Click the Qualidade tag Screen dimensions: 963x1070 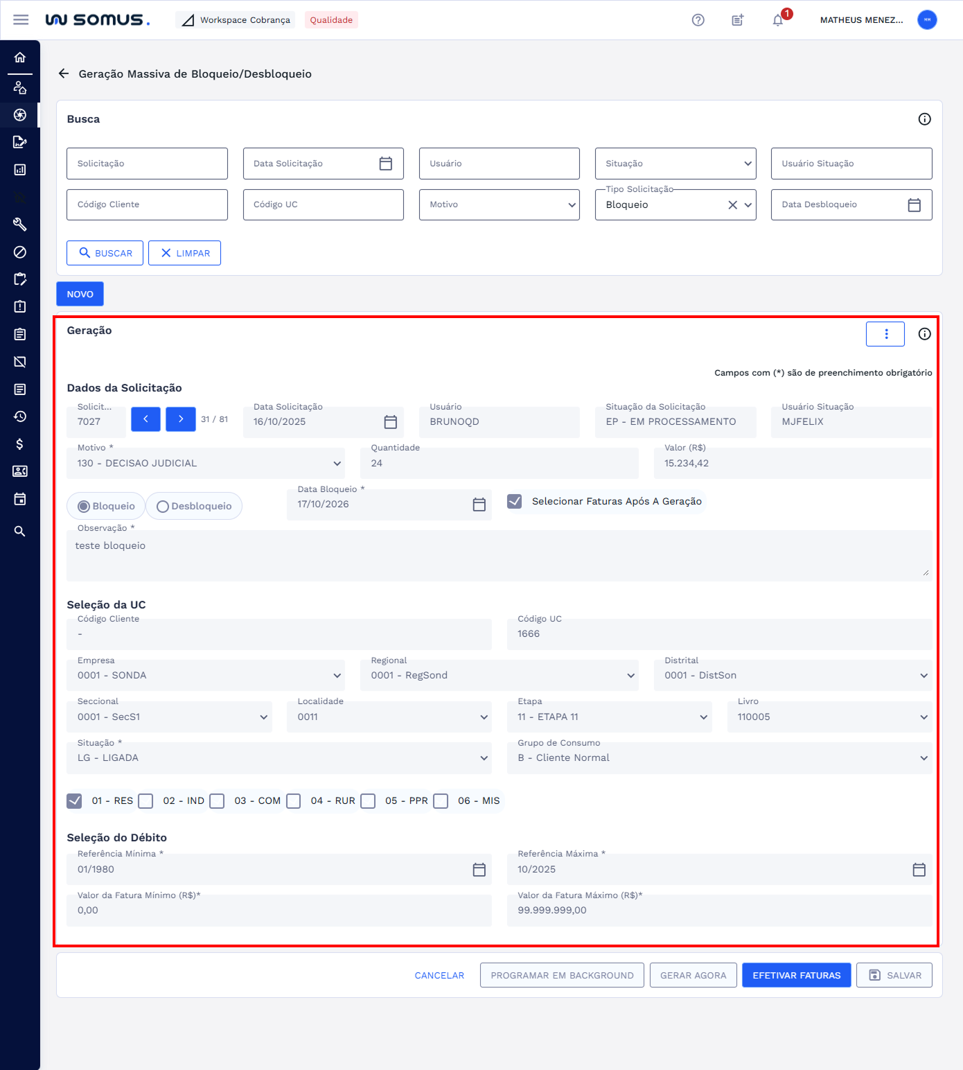tap(331, 20)
